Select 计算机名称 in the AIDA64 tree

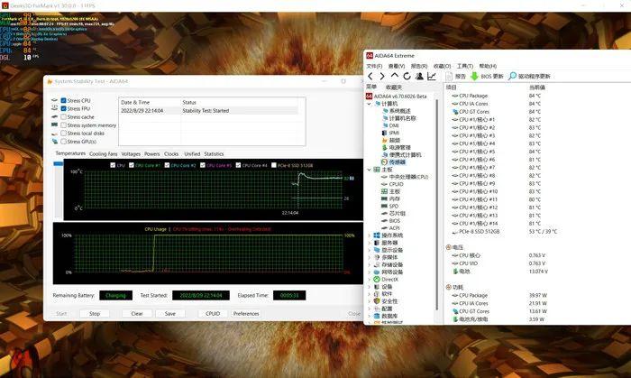(x=402, y=118)
